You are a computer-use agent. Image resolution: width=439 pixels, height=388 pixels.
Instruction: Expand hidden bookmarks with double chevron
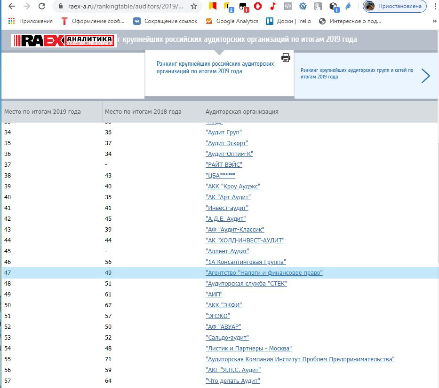[434, 21]
